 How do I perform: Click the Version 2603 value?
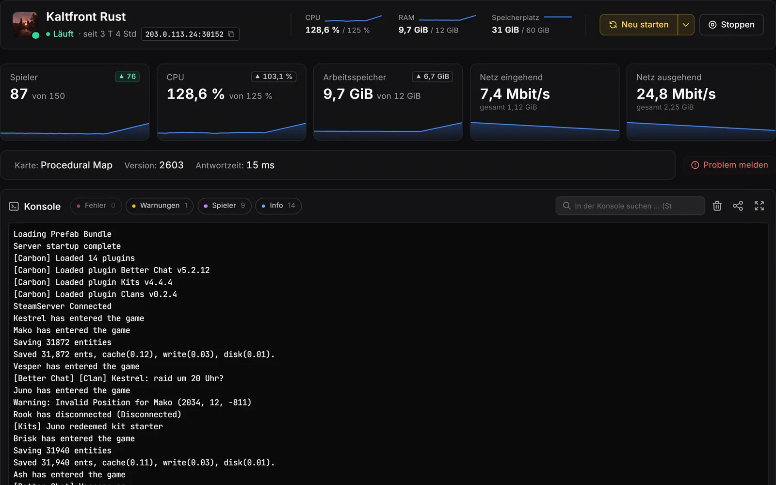(x=171, y=165)
